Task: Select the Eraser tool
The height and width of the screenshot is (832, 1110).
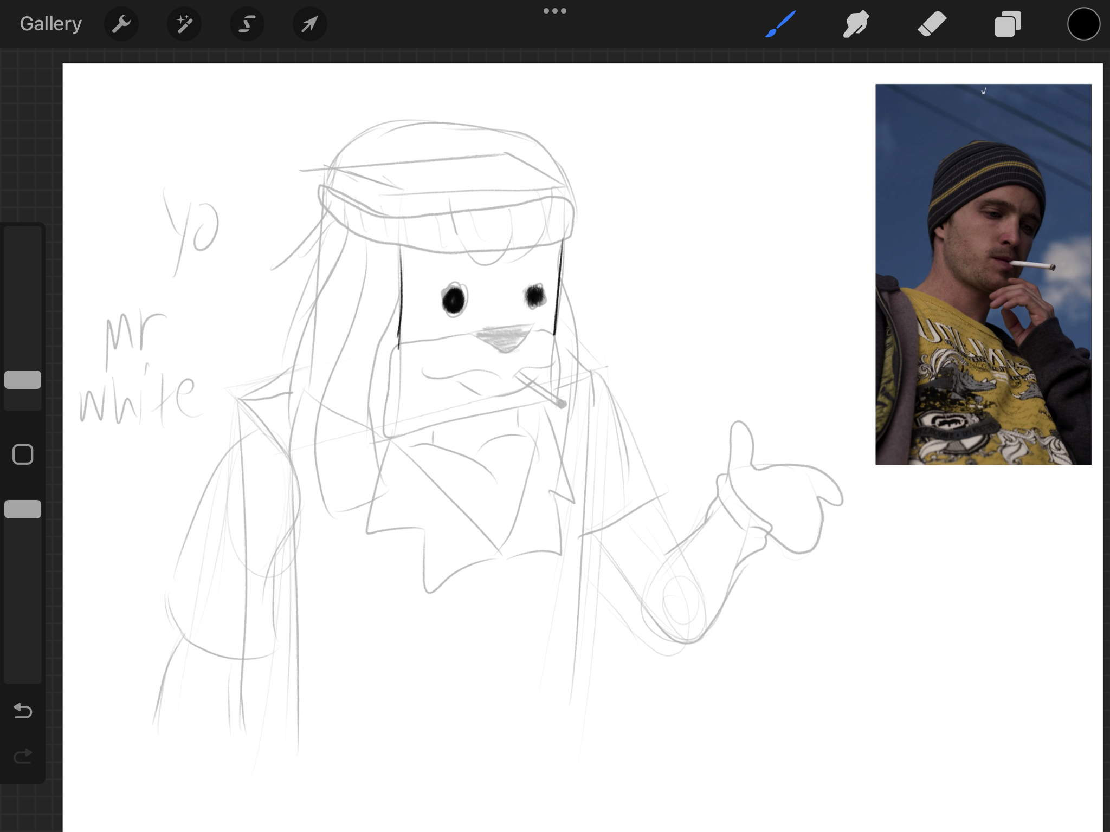Action: (932, 24)
